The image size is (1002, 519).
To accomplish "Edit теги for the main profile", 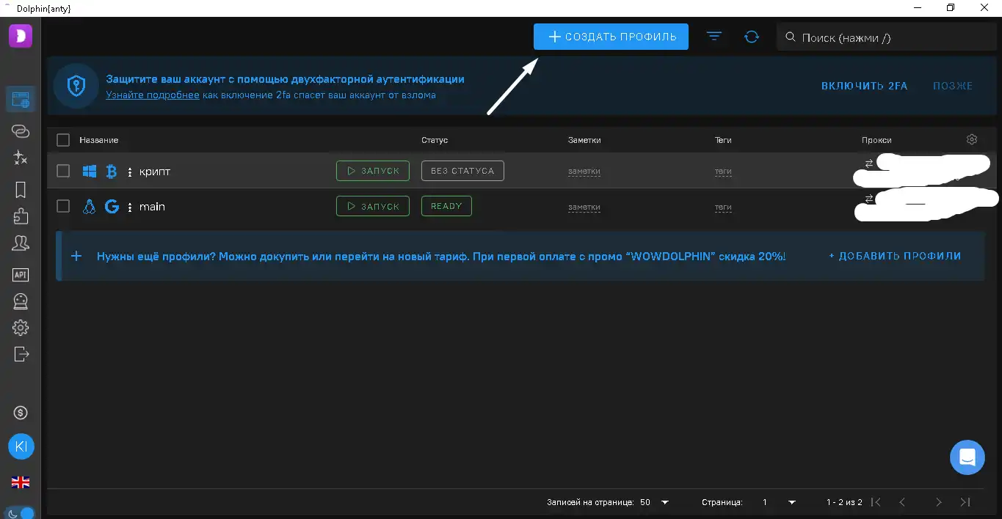I will point(723,207).
